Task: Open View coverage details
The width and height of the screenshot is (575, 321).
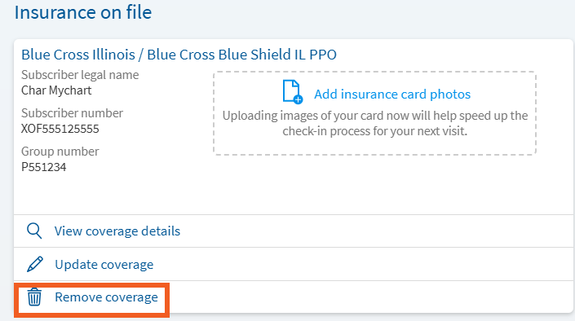Action: tap(117, 231)
